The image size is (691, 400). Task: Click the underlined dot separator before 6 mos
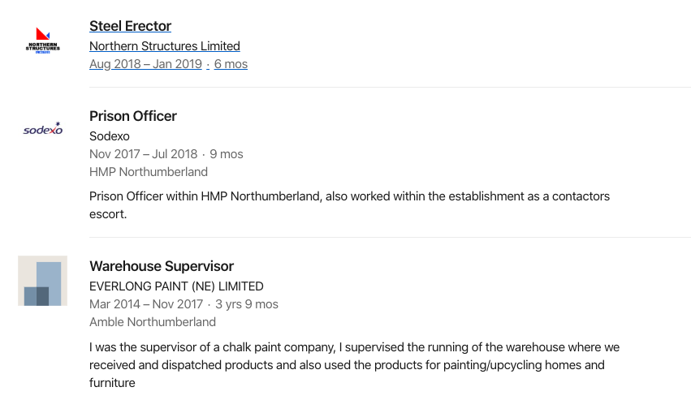pos(208,65)
